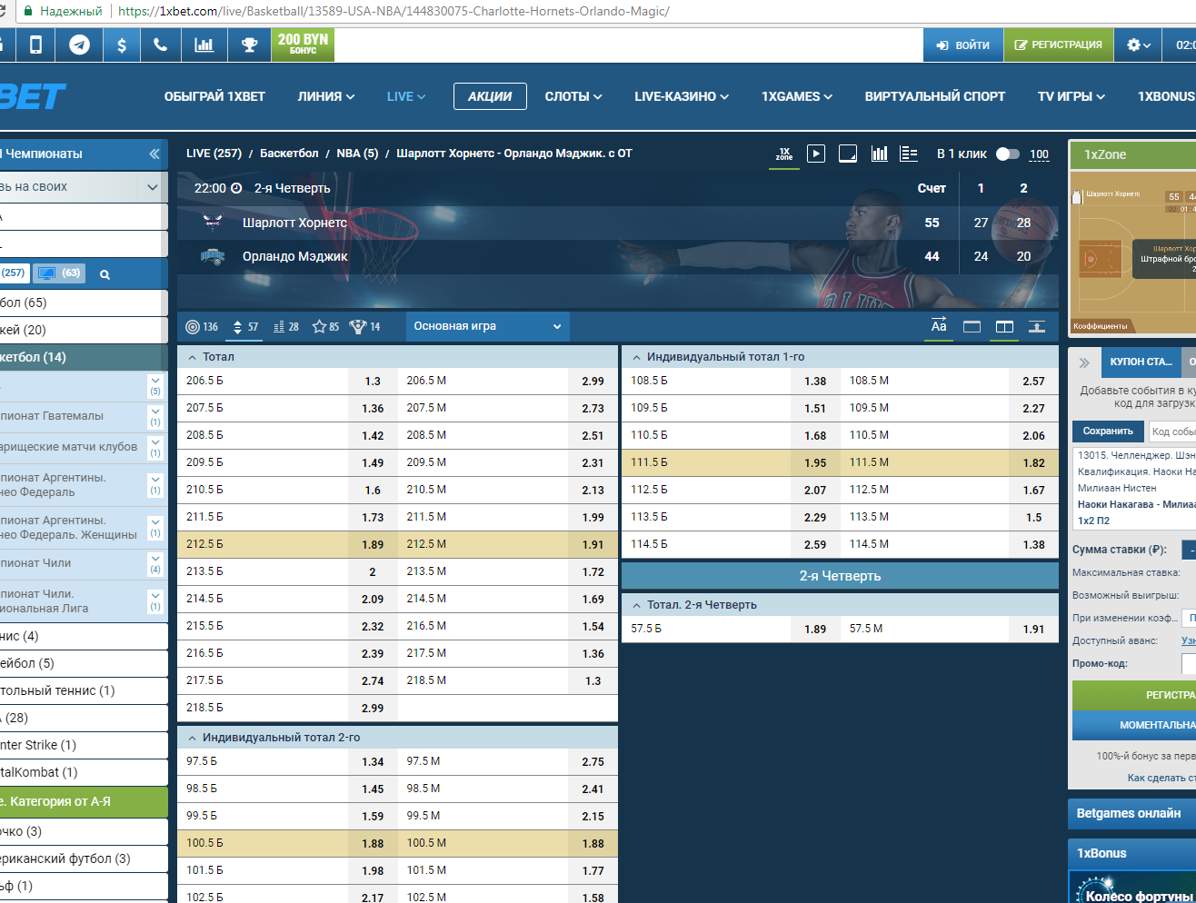
Task: Expand the СЛОТЫ menu
Action: [x=573, y=96]
